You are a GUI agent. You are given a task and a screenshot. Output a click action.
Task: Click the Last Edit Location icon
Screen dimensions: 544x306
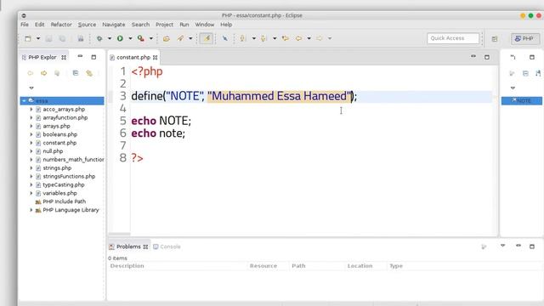point(286,38)
